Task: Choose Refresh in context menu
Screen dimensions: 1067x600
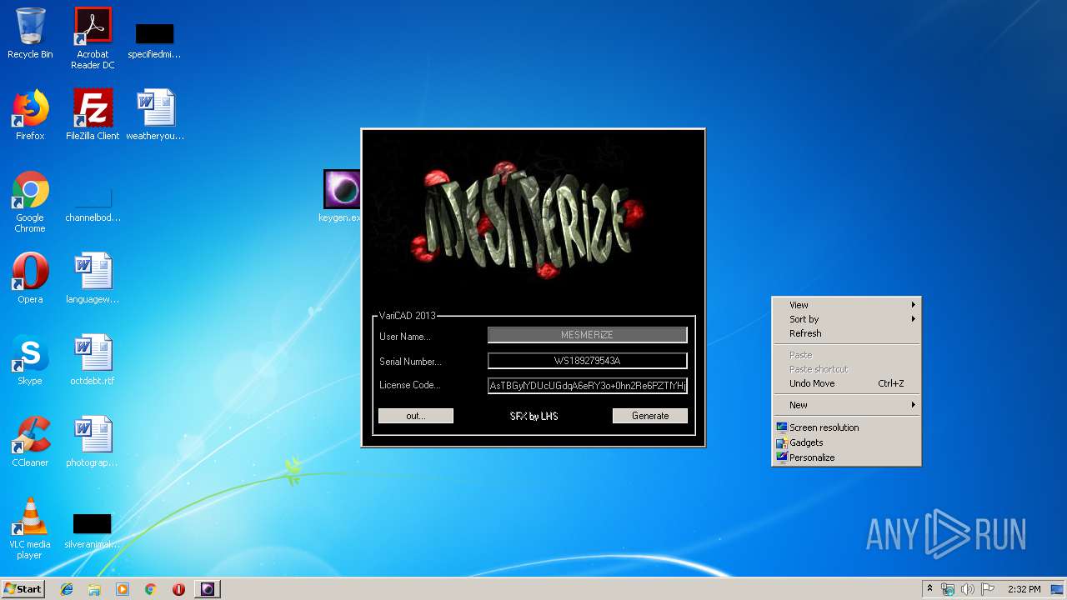Action: [847, 333]
